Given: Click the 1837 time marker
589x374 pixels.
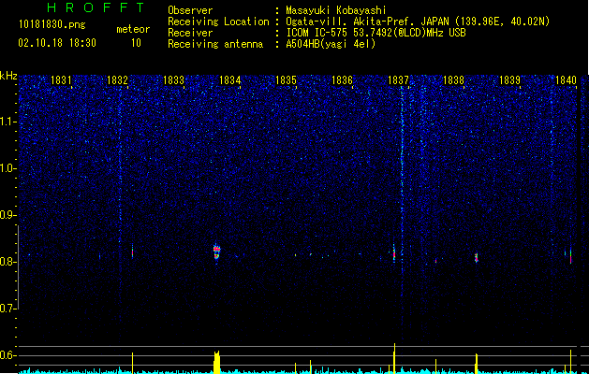Looking at the screenshot, I should (398, 80).
